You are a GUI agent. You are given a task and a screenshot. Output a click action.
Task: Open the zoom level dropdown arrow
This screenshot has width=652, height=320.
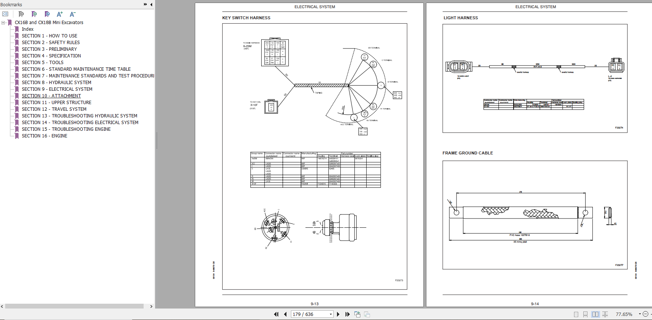tap(640, 314)
